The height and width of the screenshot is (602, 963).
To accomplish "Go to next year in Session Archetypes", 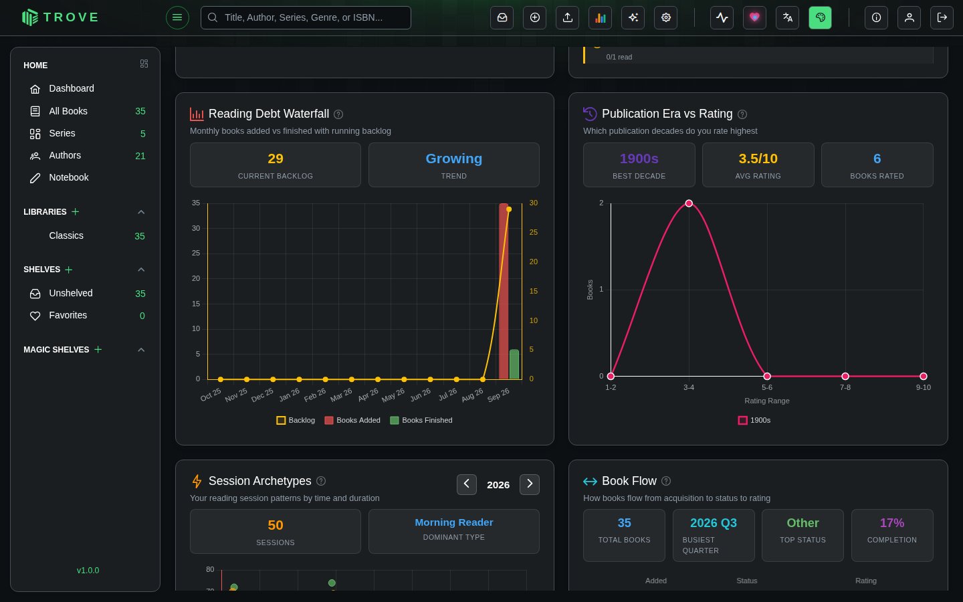I will pos(530,484).
